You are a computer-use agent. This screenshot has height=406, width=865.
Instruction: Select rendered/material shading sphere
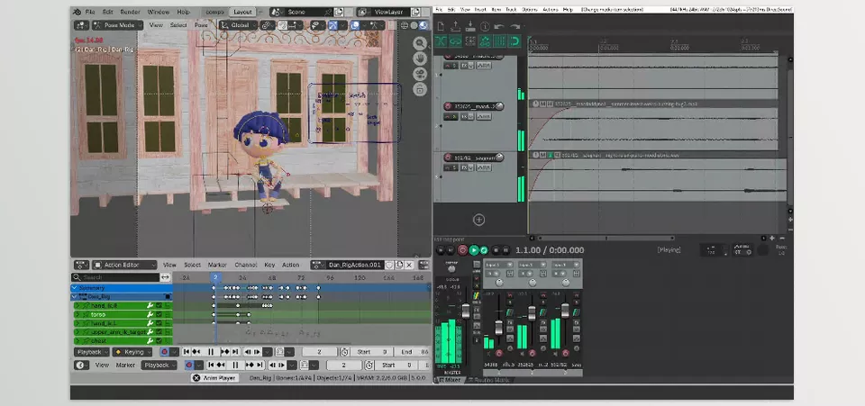click(x=423, y=25)
